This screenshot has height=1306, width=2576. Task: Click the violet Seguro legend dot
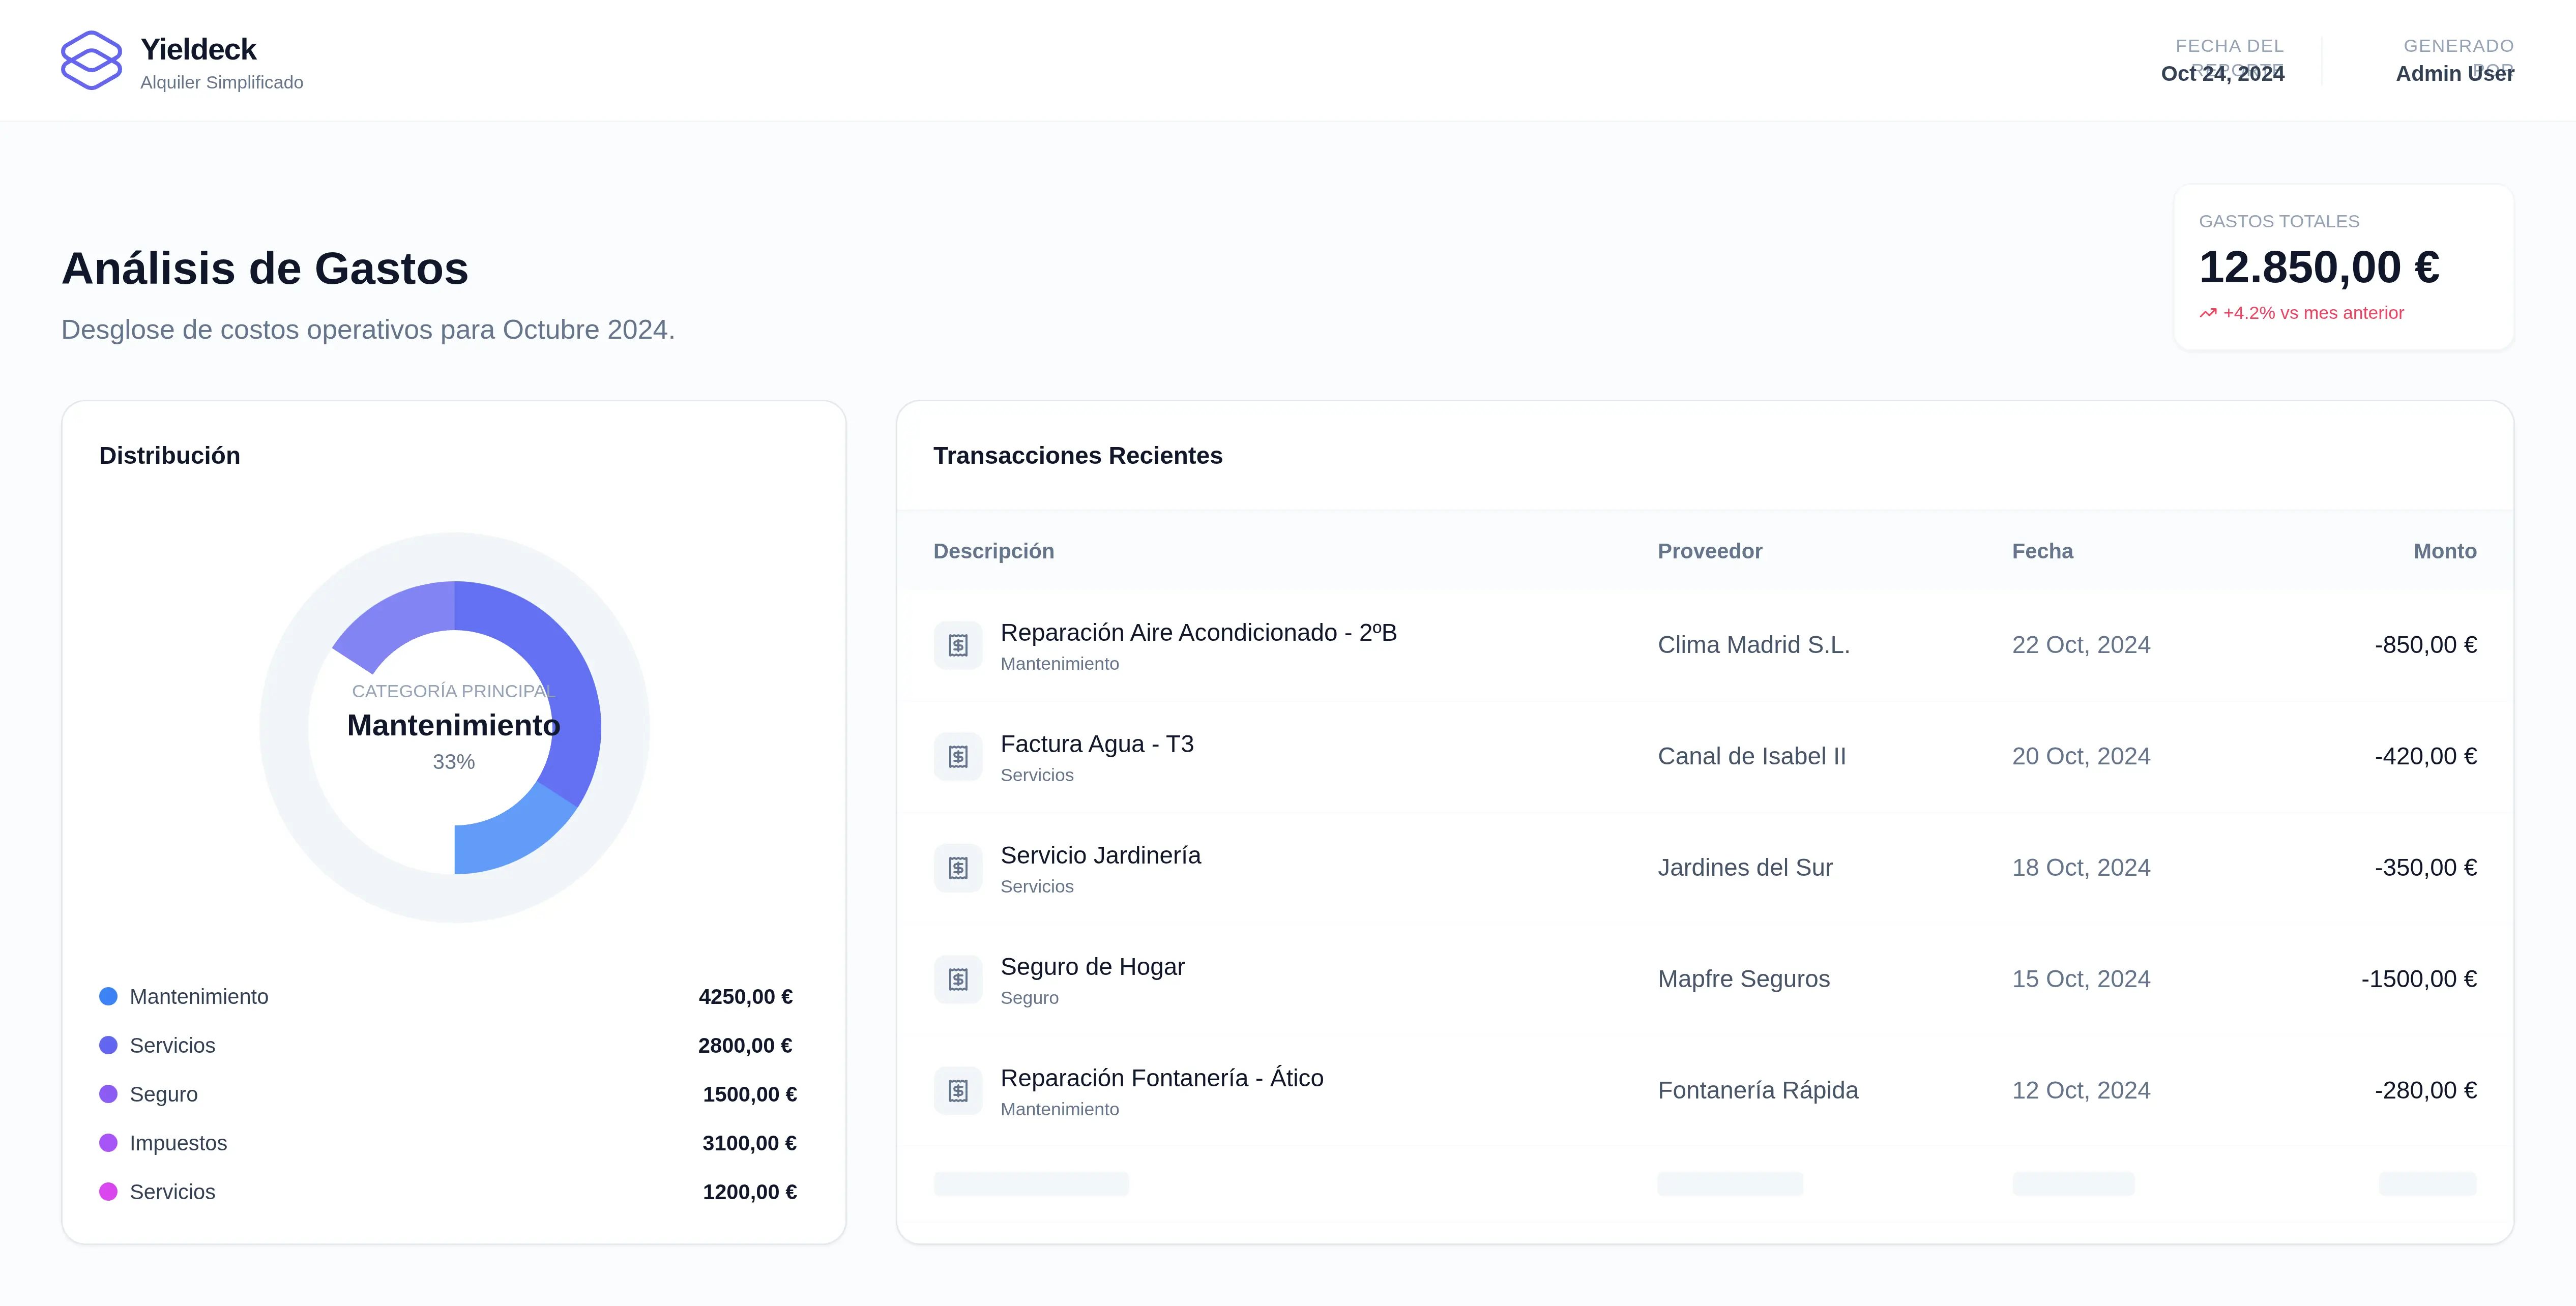[108, 1094]
